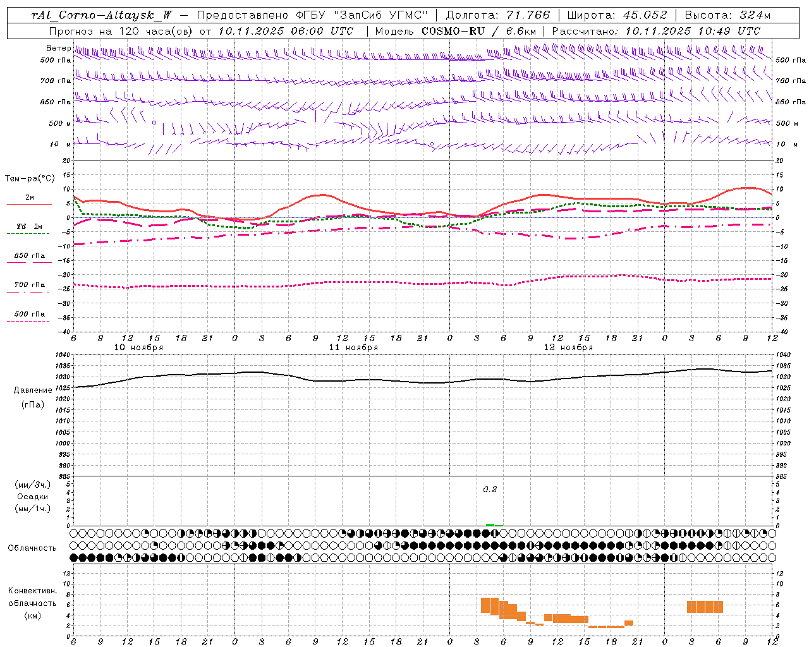Click the green precipitation bar below 0.2
This screenshot has width=809, height=647.
pos(490,524)
